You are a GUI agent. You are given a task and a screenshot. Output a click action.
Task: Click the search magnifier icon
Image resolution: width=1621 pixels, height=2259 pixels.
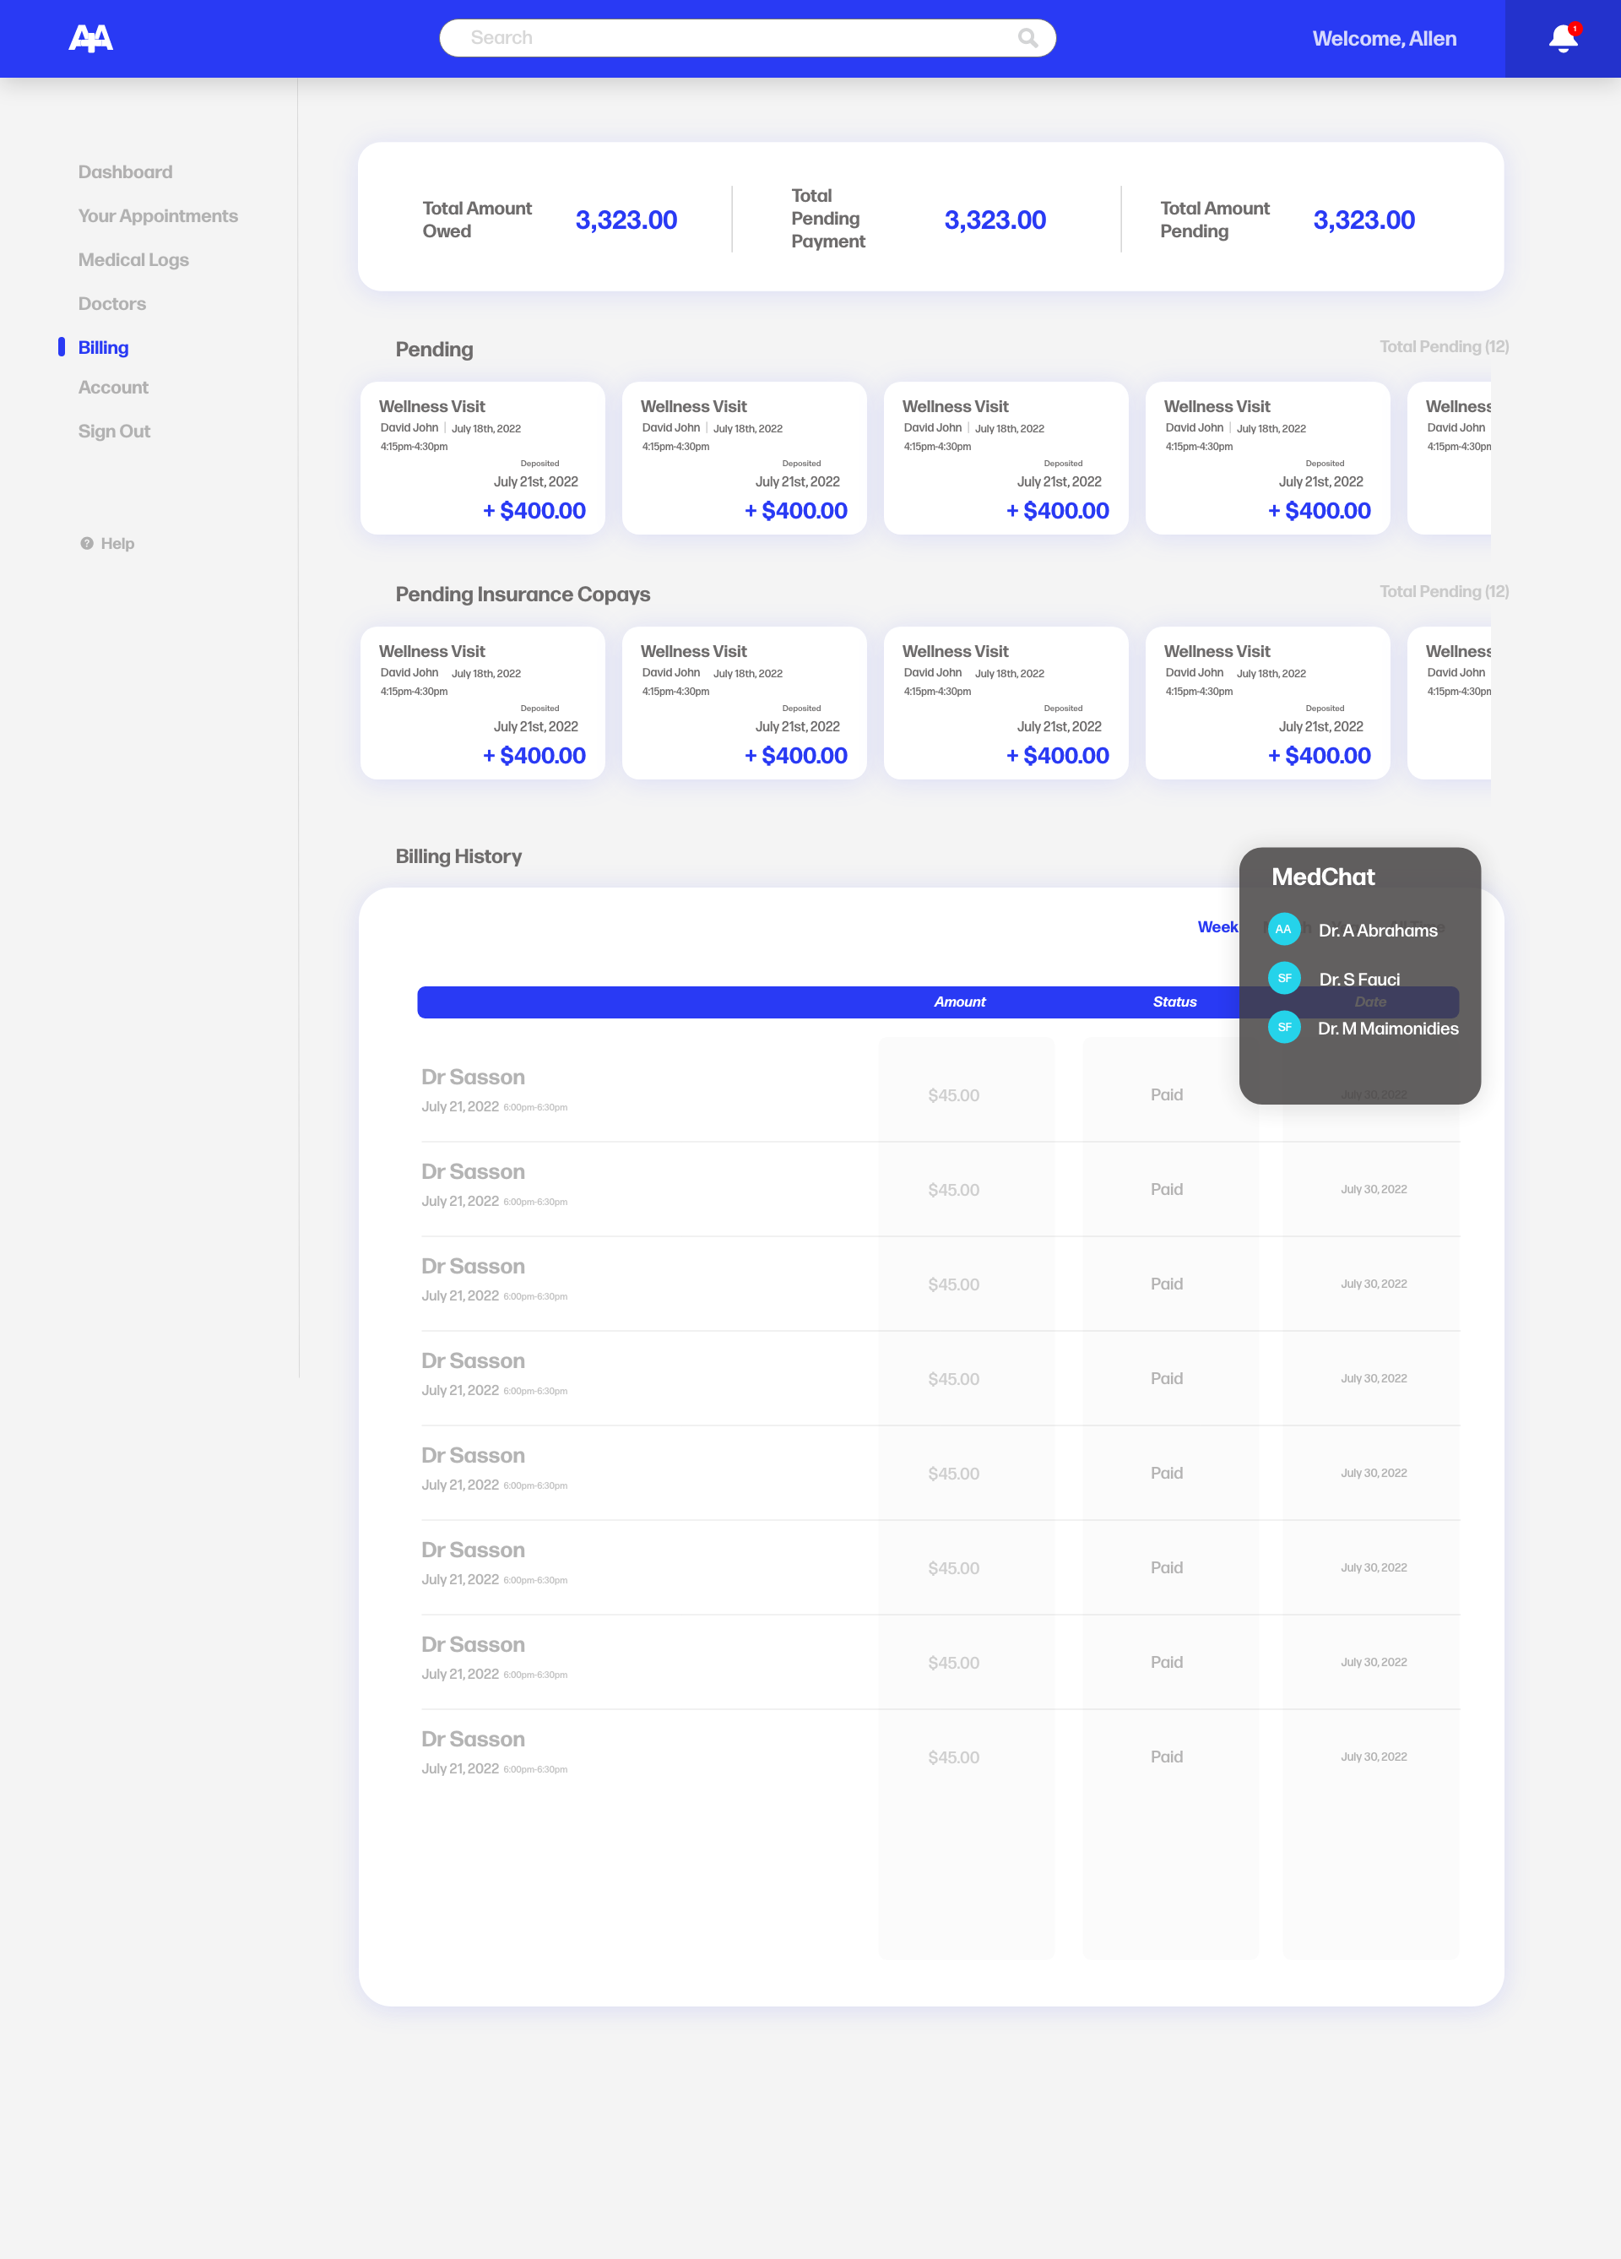[x=1027, y=38]
